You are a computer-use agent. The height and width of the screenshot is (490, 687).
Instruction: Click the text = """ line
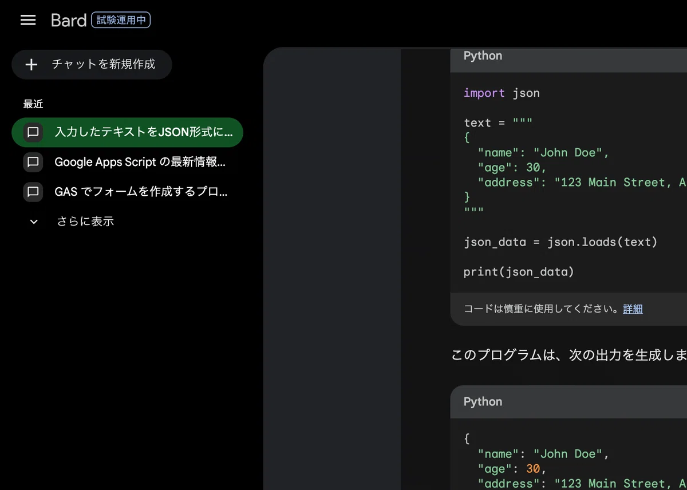[498, 123]
